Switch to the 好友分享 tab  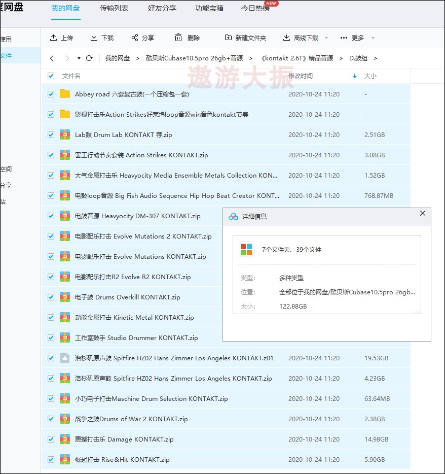tap(162, 8)
